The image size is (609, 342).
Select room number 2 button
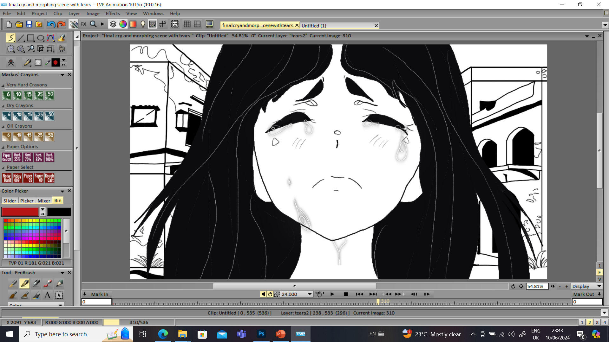click(x=590, y=322)
